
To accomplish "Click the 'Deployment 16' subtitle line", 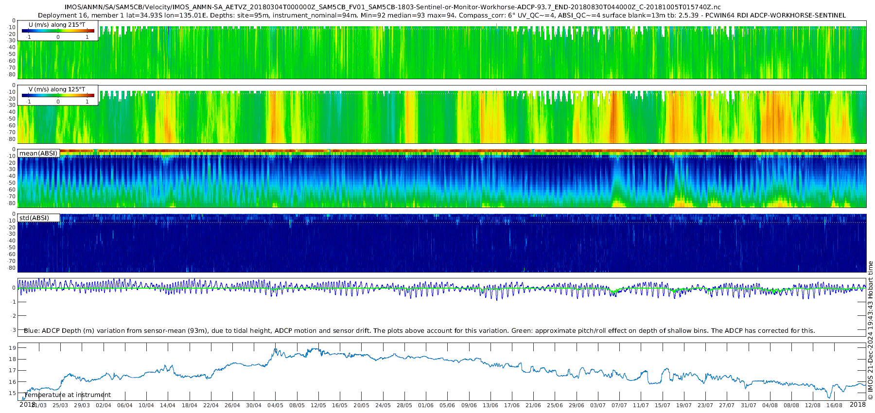I will tap(441, 15).
